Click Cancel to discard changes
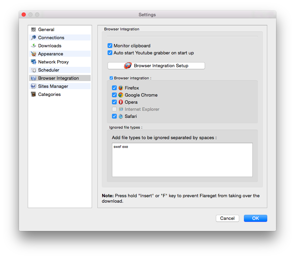 click(227, 218)
